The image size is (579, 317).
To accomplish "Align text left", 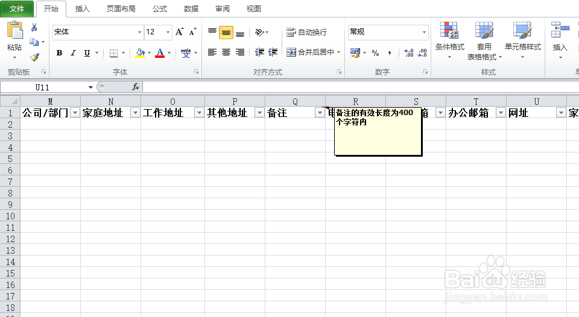I will tap(212, 52).
